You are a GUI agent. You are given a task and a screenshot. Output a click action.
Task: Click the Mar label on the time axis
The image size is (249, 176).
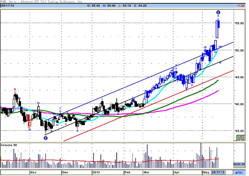[x=146, y=172]
